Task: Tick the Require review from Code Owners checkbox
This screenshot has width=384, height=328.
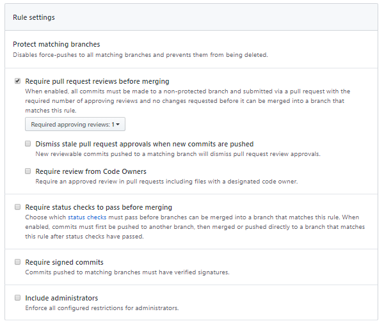Action: 28,171
